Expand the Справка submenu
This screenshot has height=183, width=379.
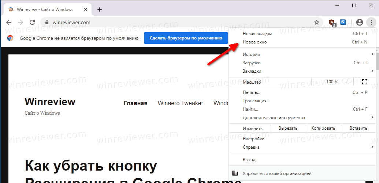pos(302,147)
